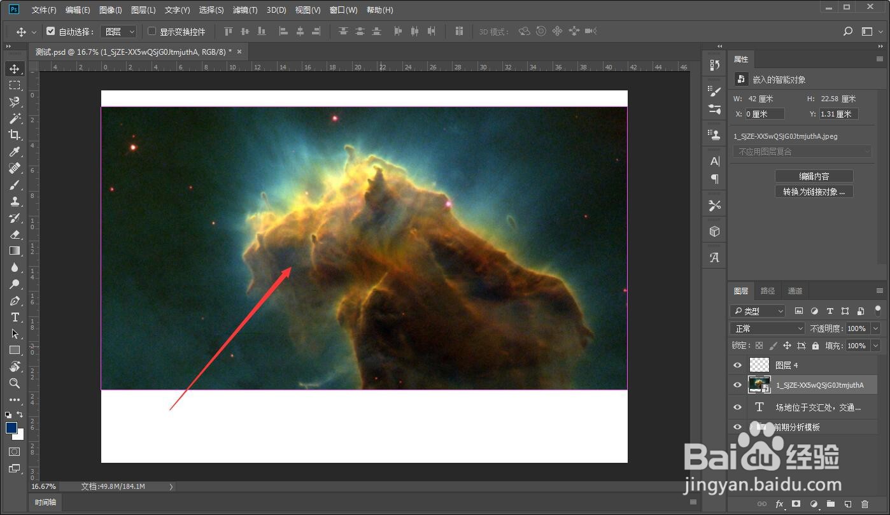Pick the Hand tool
Viewport: 890px width, 515px height.
15,367
